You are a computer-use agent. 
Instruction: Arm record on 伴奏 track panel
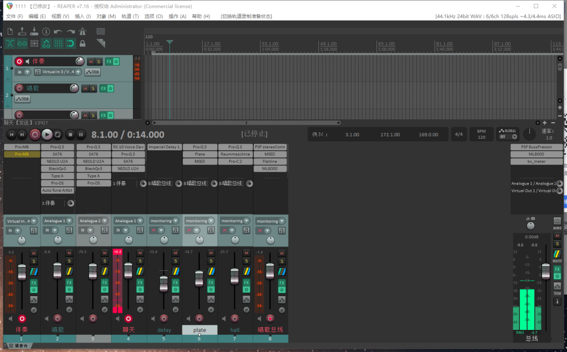point(19,61)
